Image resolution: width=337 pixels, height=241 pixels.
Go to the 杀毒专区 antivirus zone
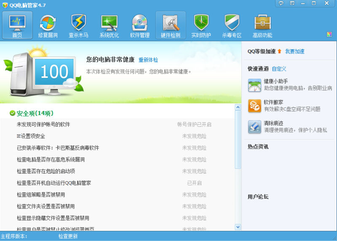[x=232, y=25]
